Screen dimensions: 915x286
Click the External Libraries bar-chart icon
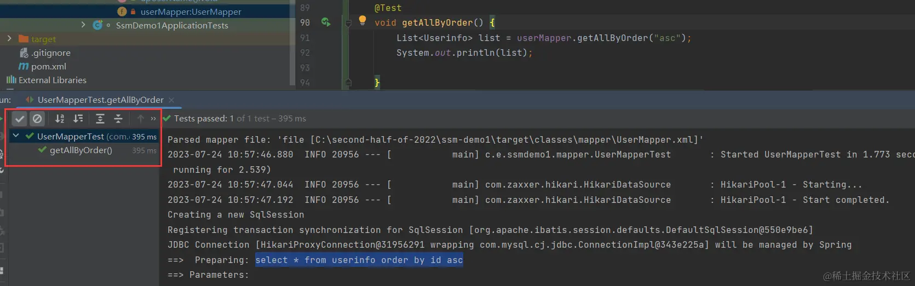[11, 80]
